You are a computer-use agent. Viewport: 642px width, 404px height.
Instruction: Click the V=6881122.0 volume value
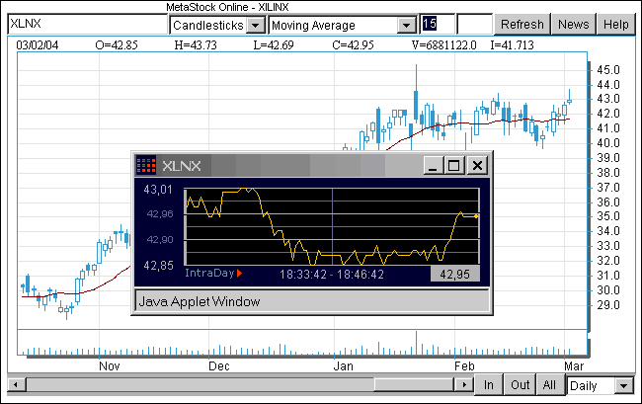pyautogui.click(x=444, y=45)
